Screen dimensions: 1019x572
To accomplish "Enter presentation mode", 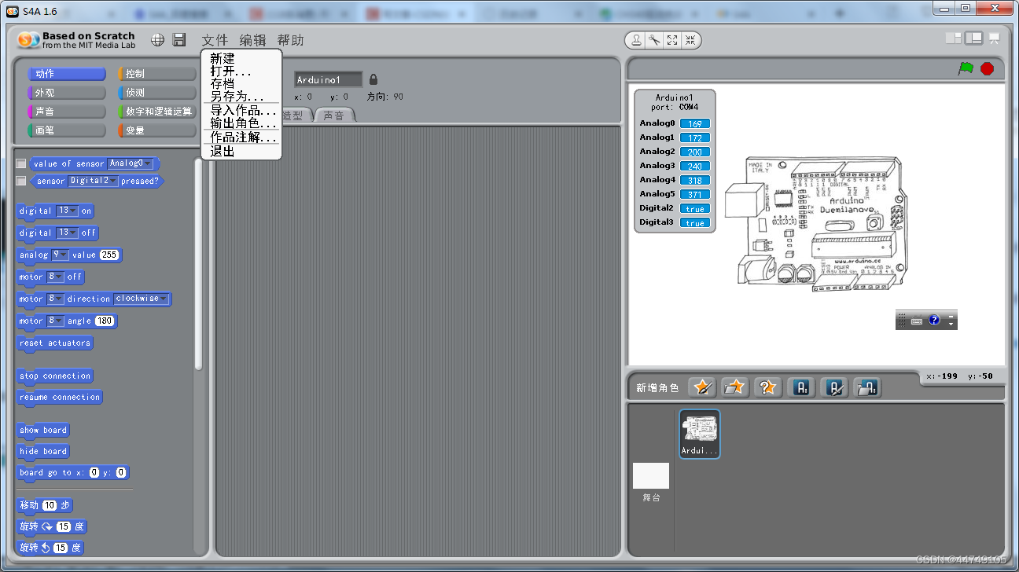I will point(995,38).
